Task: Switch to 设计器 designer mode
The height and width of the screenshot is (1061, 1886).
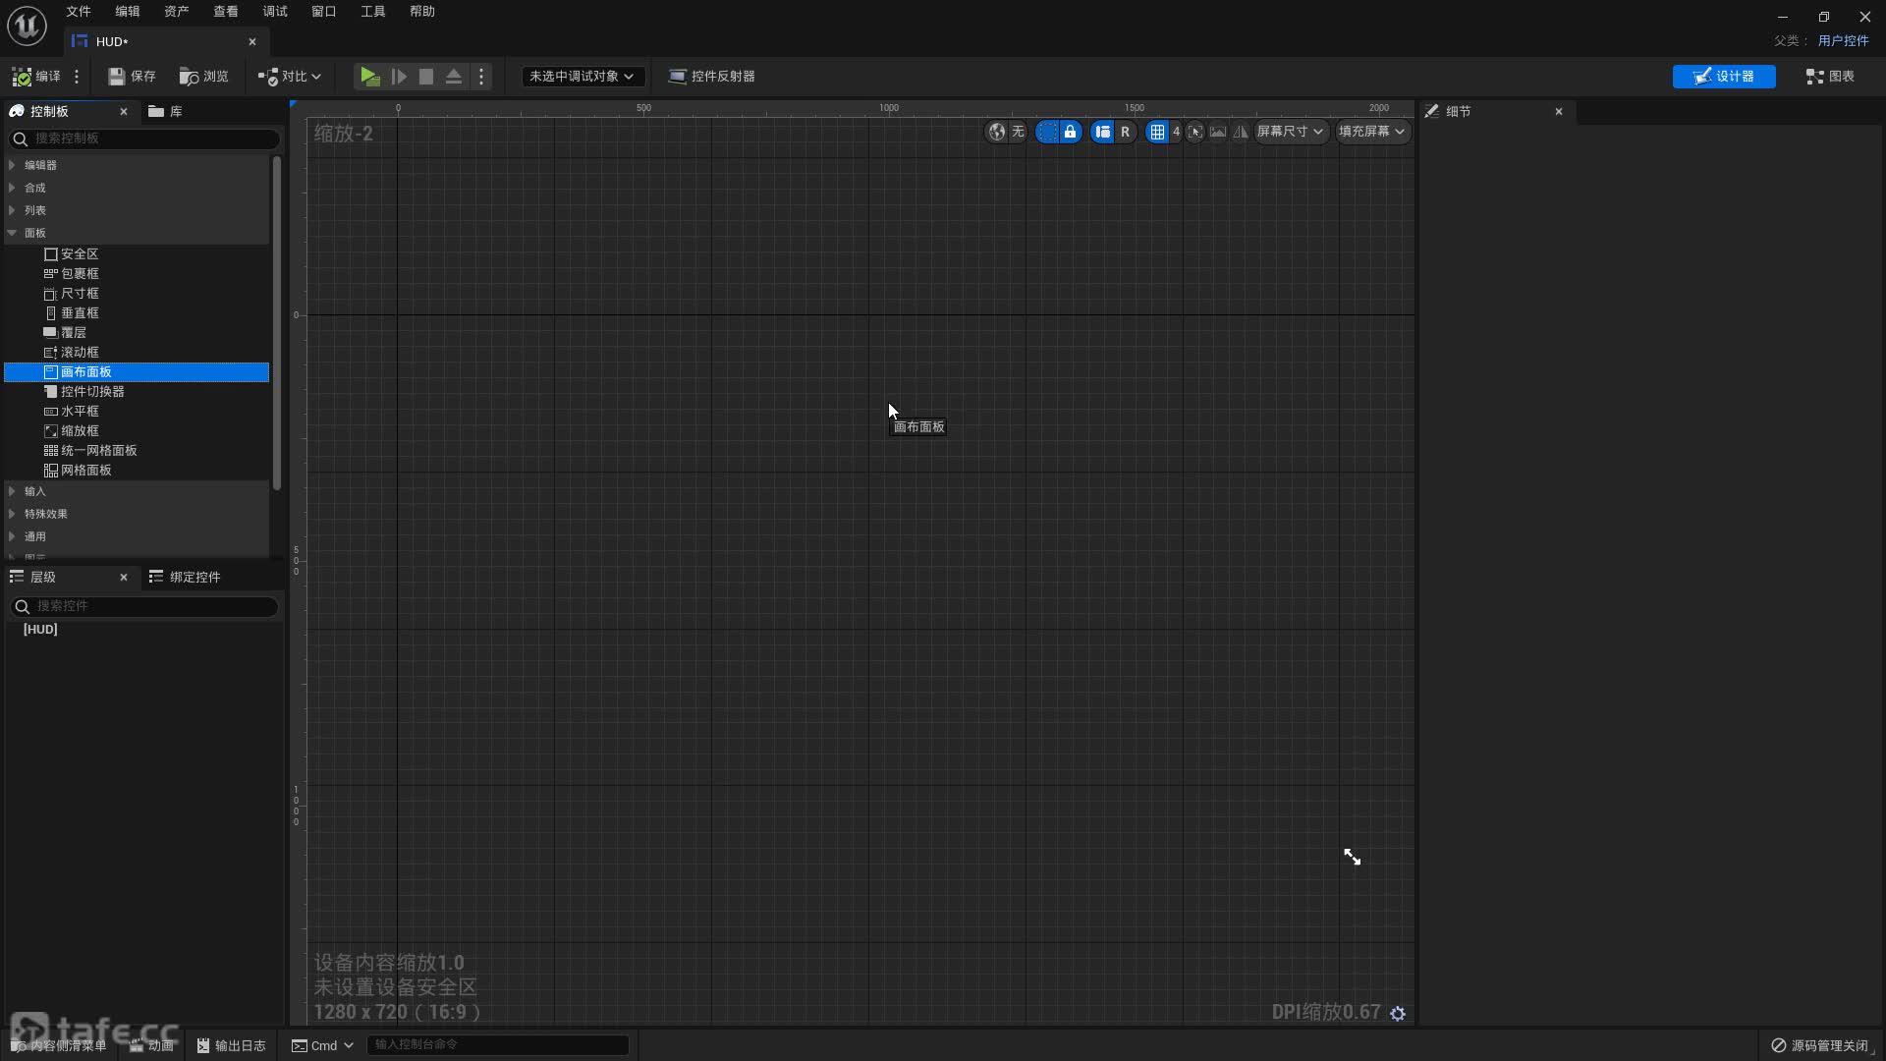Action: click(x=1724, y=77)
